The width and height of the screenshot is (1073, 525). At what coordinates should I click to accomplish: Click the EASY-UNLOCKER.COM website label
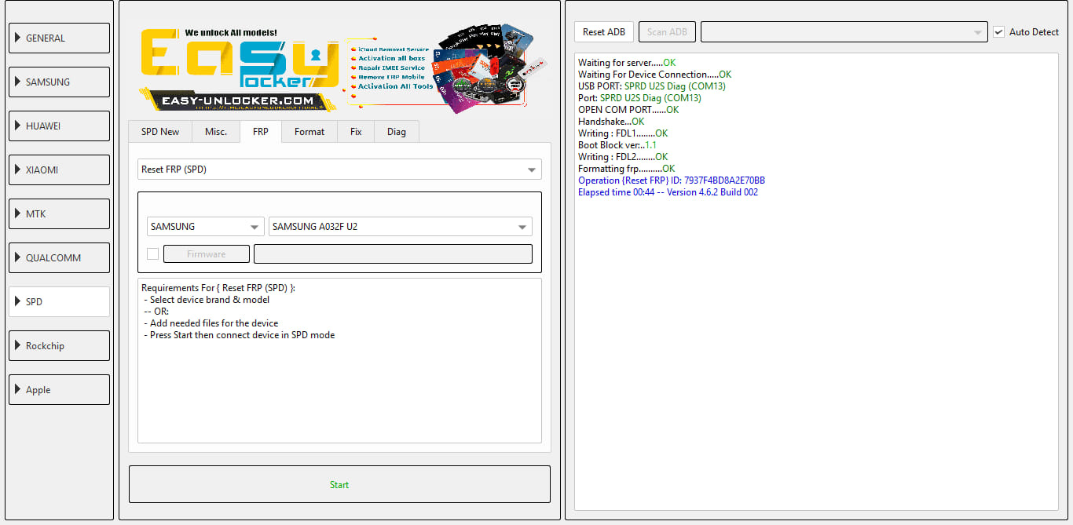point(237,100)
